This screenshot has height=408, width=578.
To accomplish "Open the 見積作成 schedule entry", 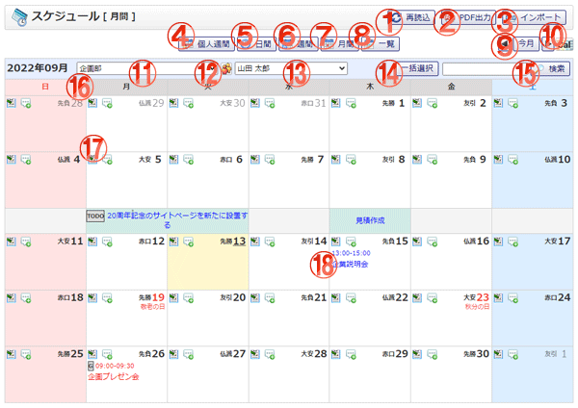I will click(x=370, y=220).
